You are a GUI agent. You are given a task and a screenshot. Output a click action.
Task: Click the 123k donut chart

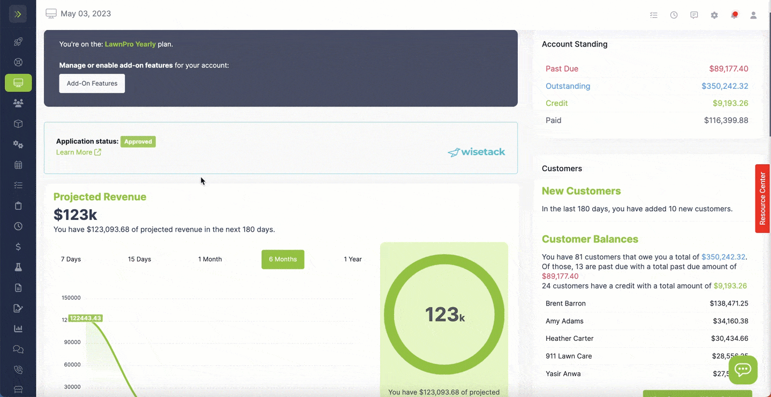coord(444,314)
